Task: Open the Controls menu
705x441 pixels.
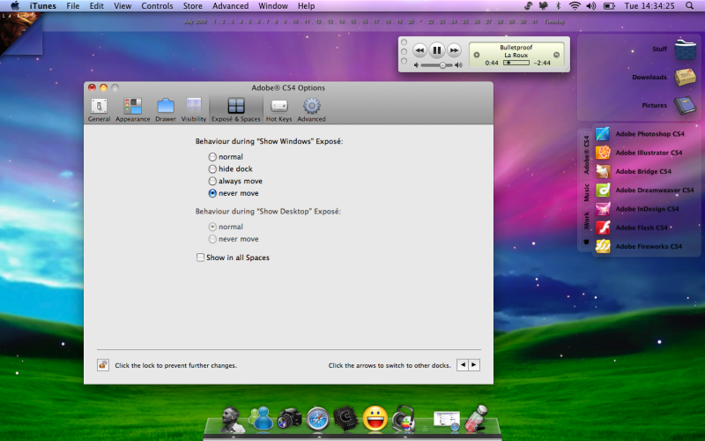Action: point(157,6)
